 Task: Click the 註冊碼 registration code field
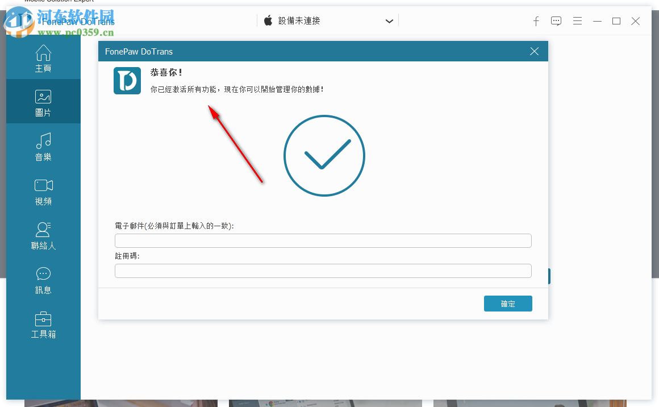click(x=323, y=271)
